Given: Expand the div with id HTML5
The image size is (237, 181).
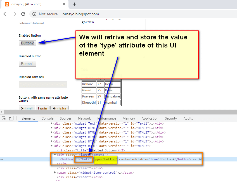Looking at the screenshot, I should point(51,141).
